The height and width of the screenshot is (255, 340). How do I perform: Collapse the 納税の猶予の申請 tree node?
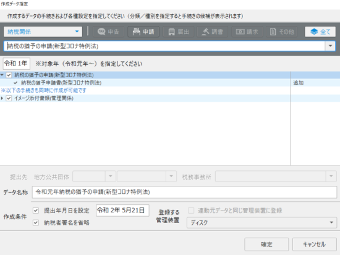click(x=2, y=75)
